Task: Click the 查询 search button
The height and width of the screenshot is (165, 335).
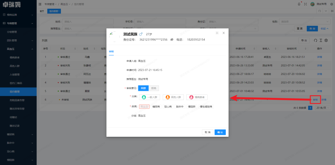Action: point(313,29)
